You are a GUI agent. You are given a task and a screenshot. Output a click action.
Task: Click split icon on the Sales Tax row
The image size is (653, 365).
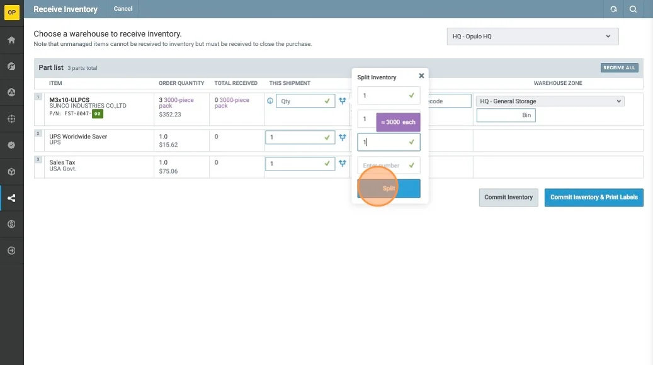(343, 164)
